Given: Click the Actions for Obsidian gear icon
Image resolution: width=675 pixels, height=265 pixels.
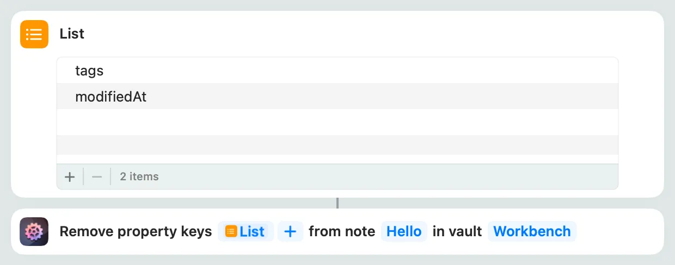Looking at the screenshot, I should click(34, 231).
